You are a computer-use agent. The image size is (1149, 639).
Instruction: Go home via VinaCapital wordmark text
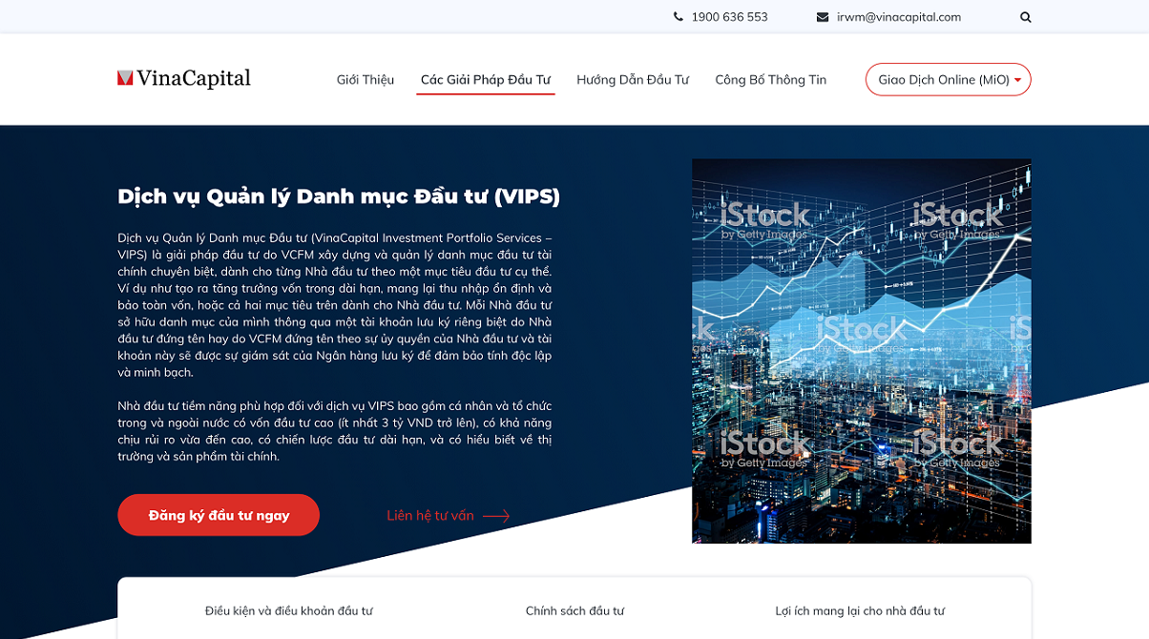194,78
